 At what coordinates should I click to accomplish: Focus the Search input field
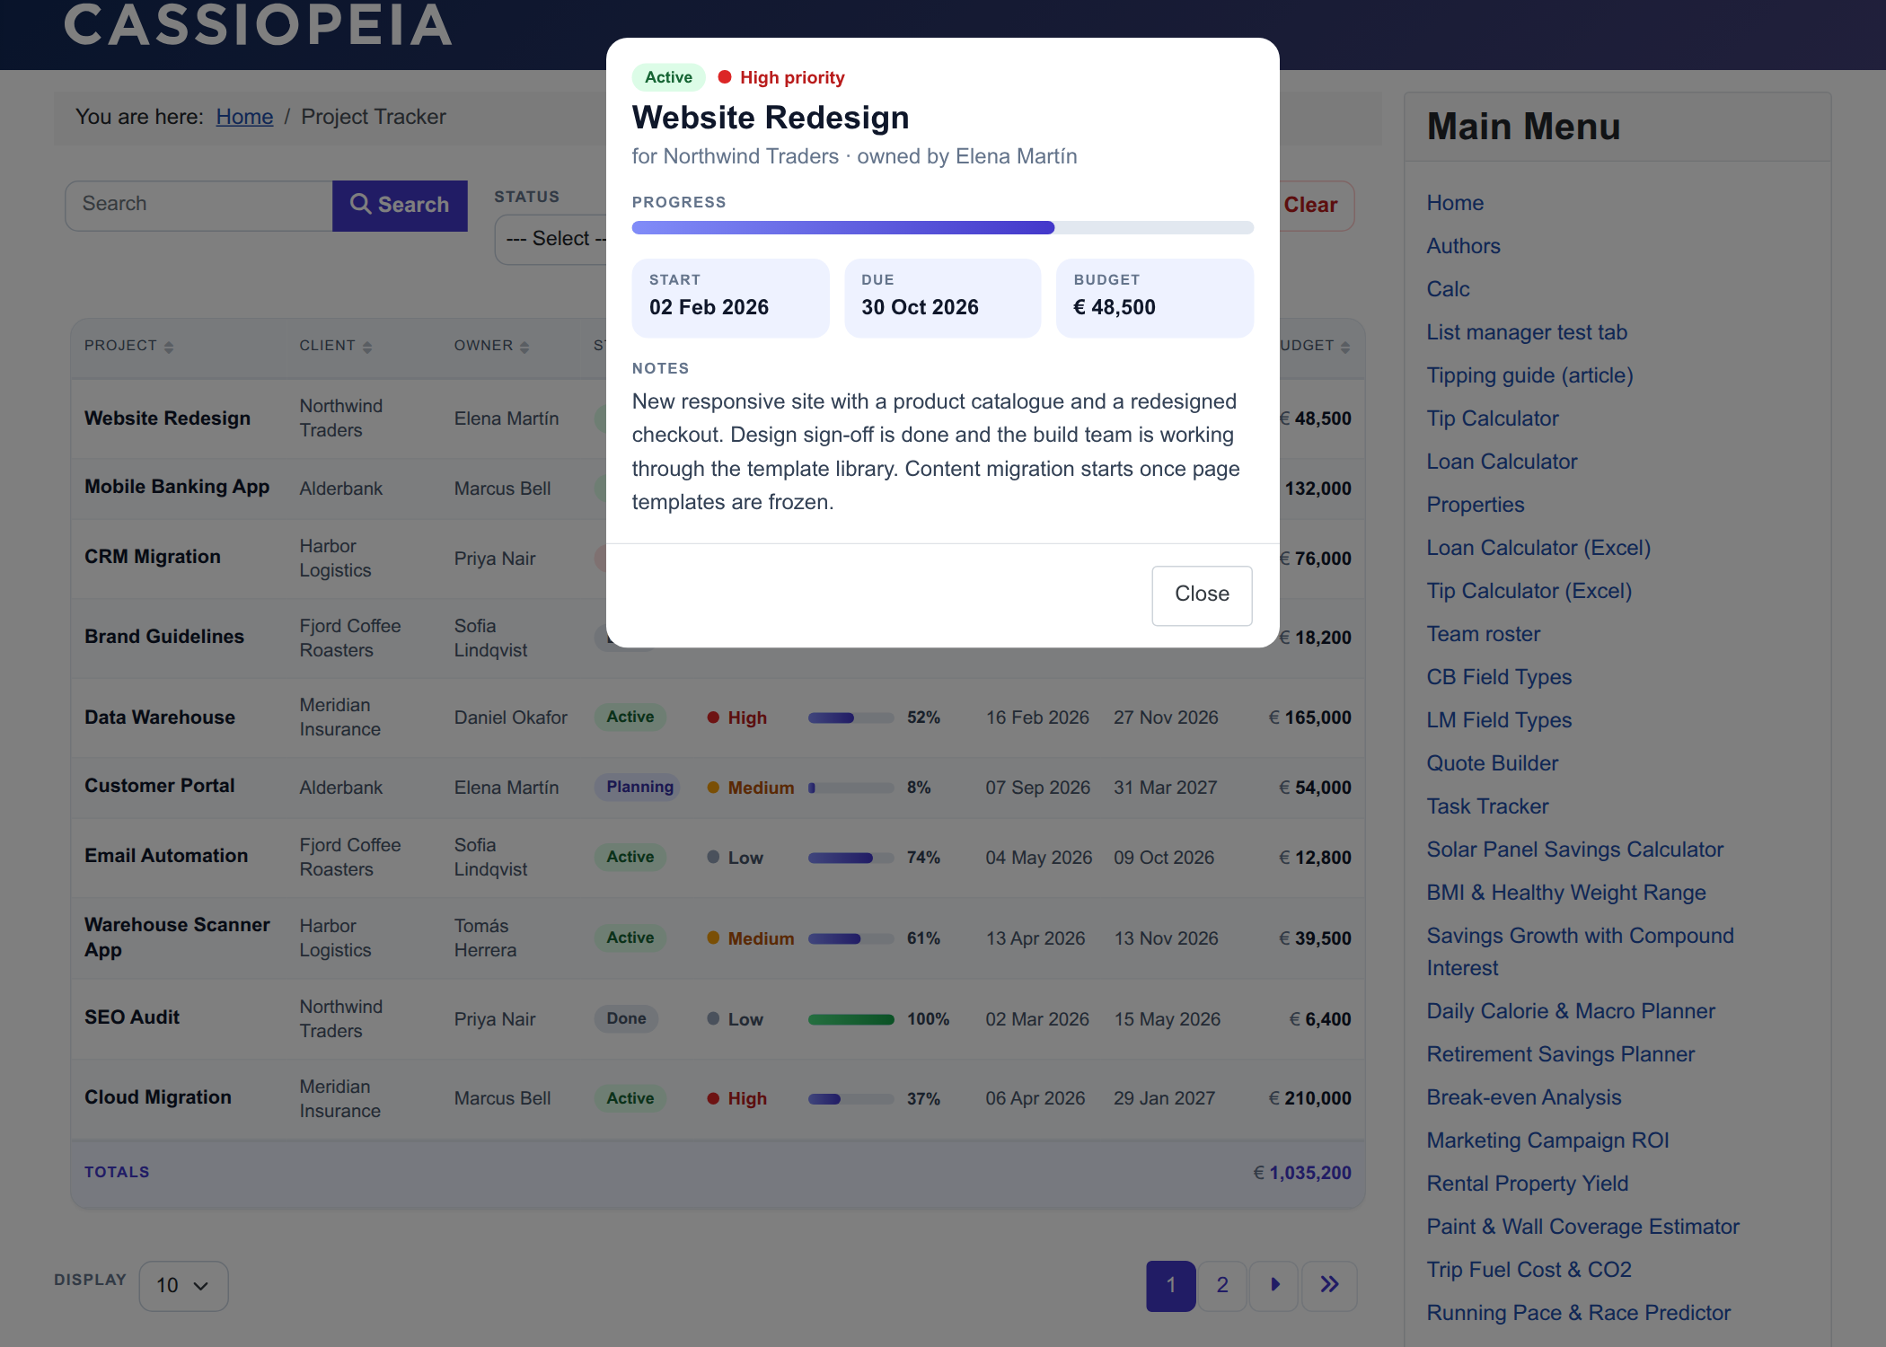pyautogui.click(x=198, y=205)
